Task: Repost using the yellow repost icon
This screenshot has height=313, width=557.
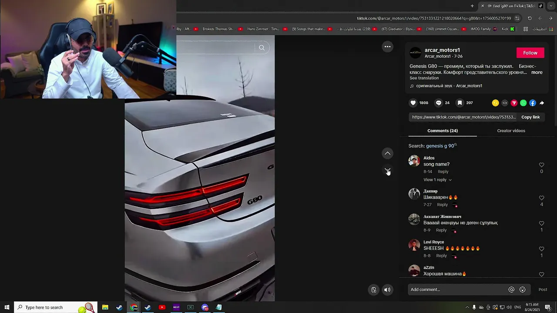Action: coord(495,103)
